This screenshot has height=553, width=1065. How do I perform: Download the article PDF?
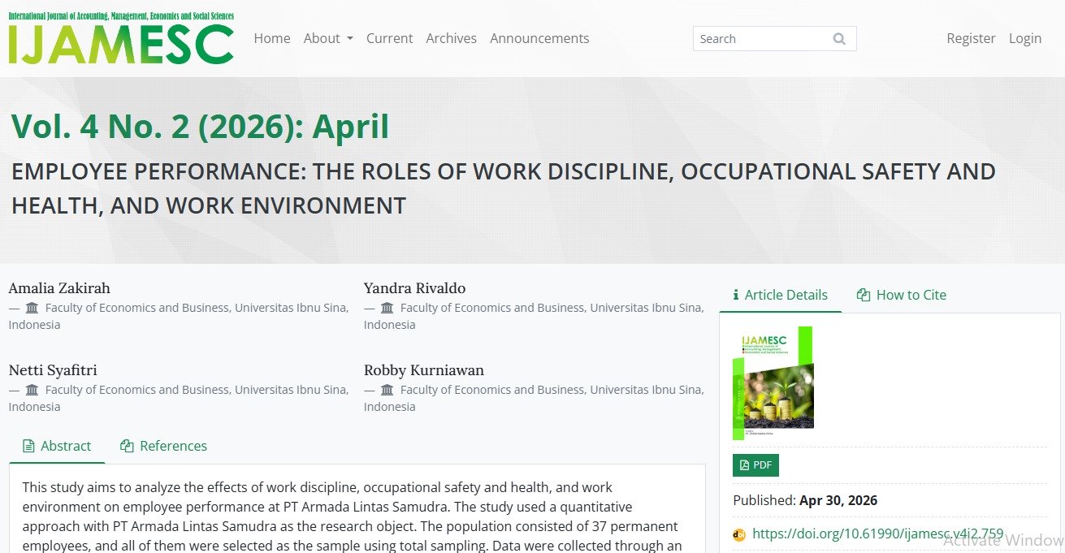coord(755,465)
